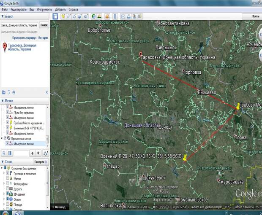Click the printer icon below search results
The width and height of the screenshot is (262, 215).
14,92
